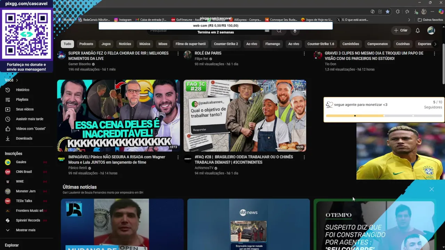
Task: Expand the Você section chevron
Action: [x=17, y=80]
